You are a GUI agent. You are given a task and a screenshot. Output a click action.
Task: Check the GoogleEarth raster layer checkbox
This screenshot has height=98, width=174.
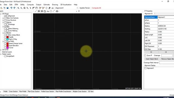[5, 56]
